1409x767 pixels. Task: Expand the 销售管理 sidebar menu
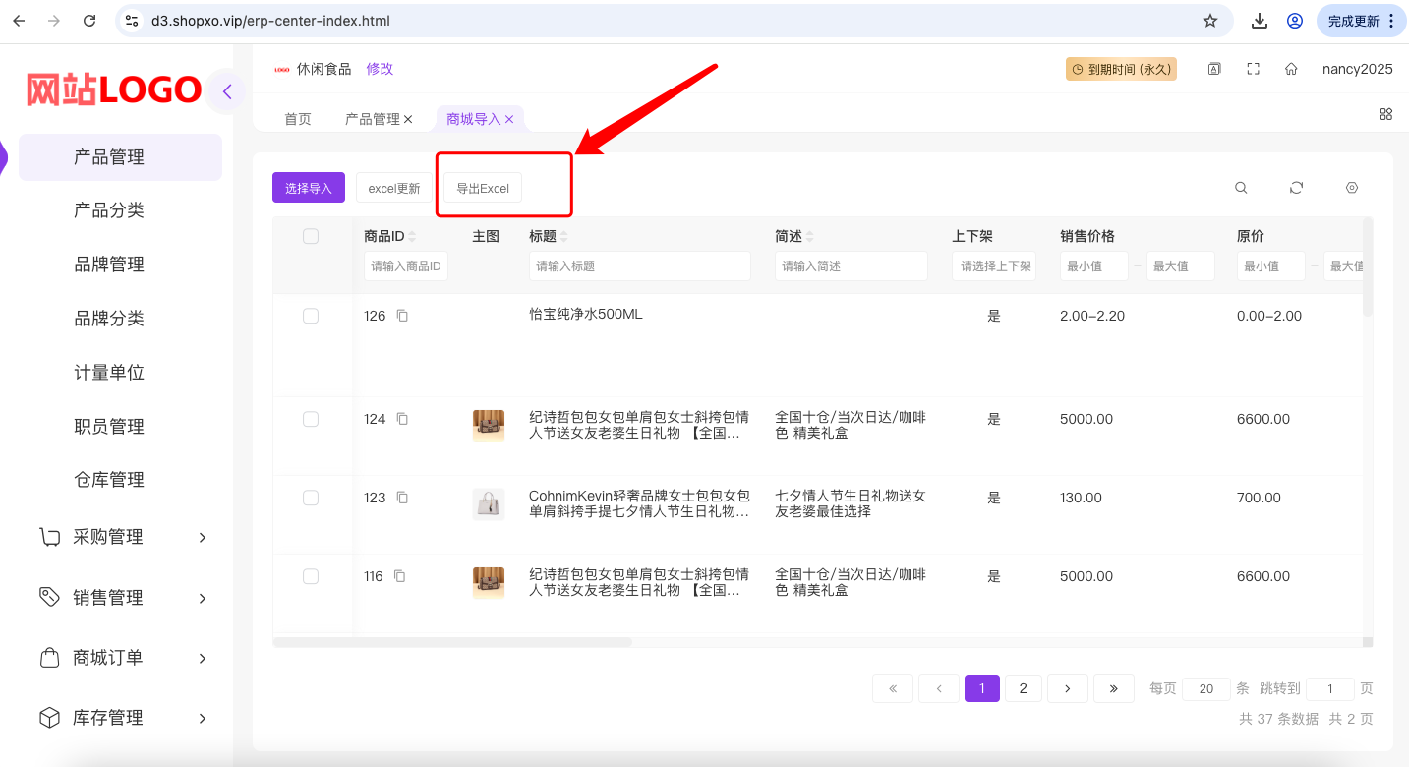pyautogui.click(x=125, y=598)
